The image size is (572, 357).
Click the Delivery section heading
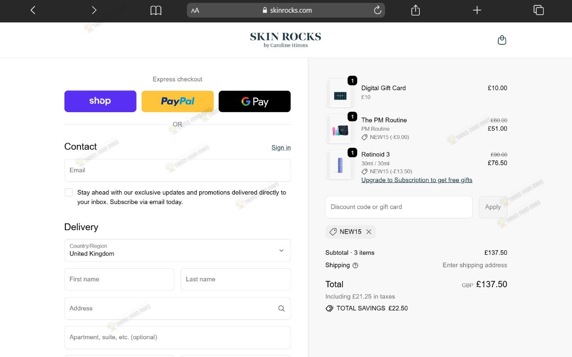pos(82,227)
